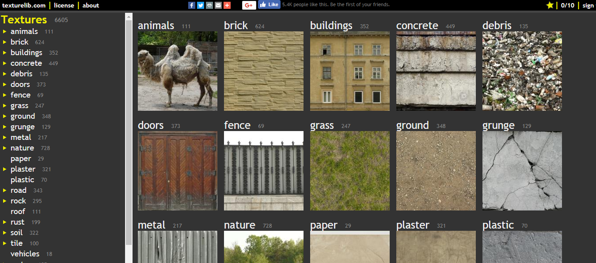Open the plastic texture thumbnail
Screen dimensions: 596x263
coord(522,247)
